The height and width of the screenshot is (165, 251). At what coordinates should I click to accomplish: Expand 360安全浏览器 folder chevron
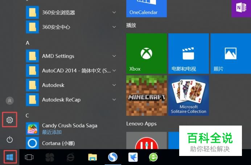[x=114, y=12]
